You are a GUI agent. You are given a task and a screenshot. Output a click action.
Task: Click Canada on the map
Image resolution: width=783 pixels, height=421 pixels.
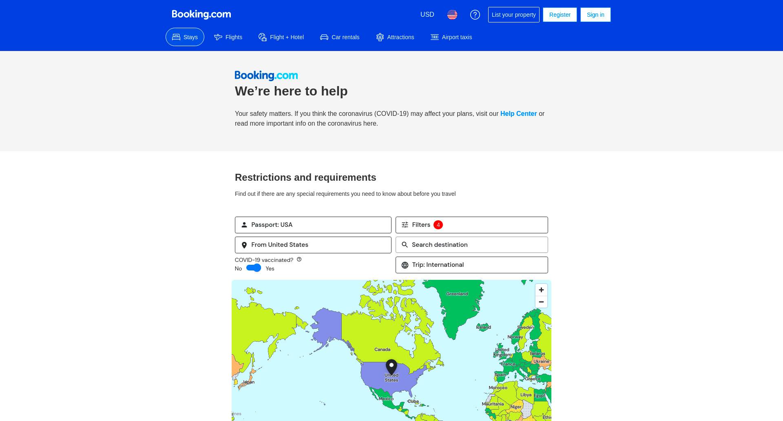coord(382,350)
